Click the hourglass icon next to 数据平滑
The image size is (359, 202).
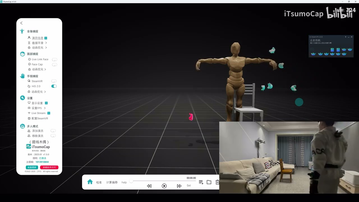click(29, 43)
